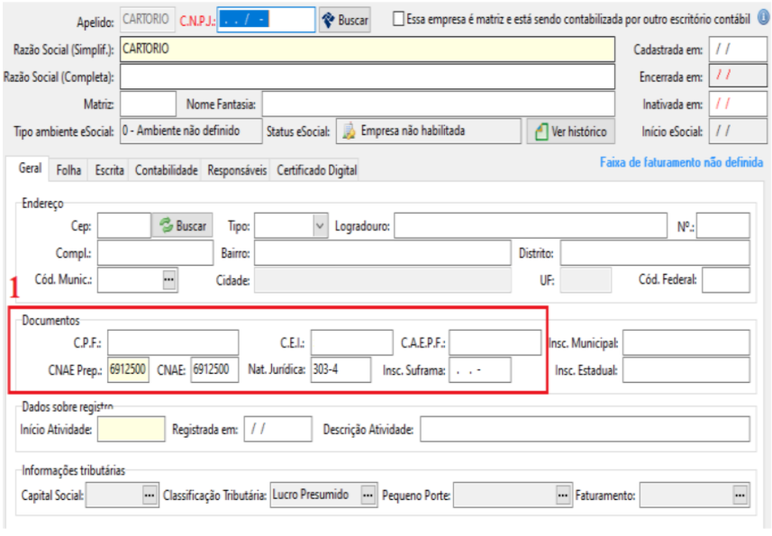The width and height of the screenshot is (772, 536).
Task: Switch to the Geral tab
Action: click(30, 168)
